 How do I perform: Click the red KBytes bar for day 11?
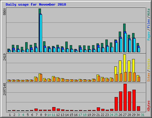pos(54,109)
